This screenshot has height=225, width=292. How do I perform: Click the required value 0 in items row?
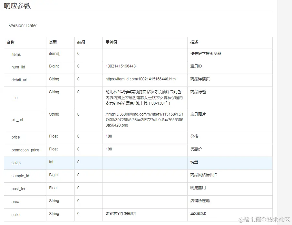[78, 54]
